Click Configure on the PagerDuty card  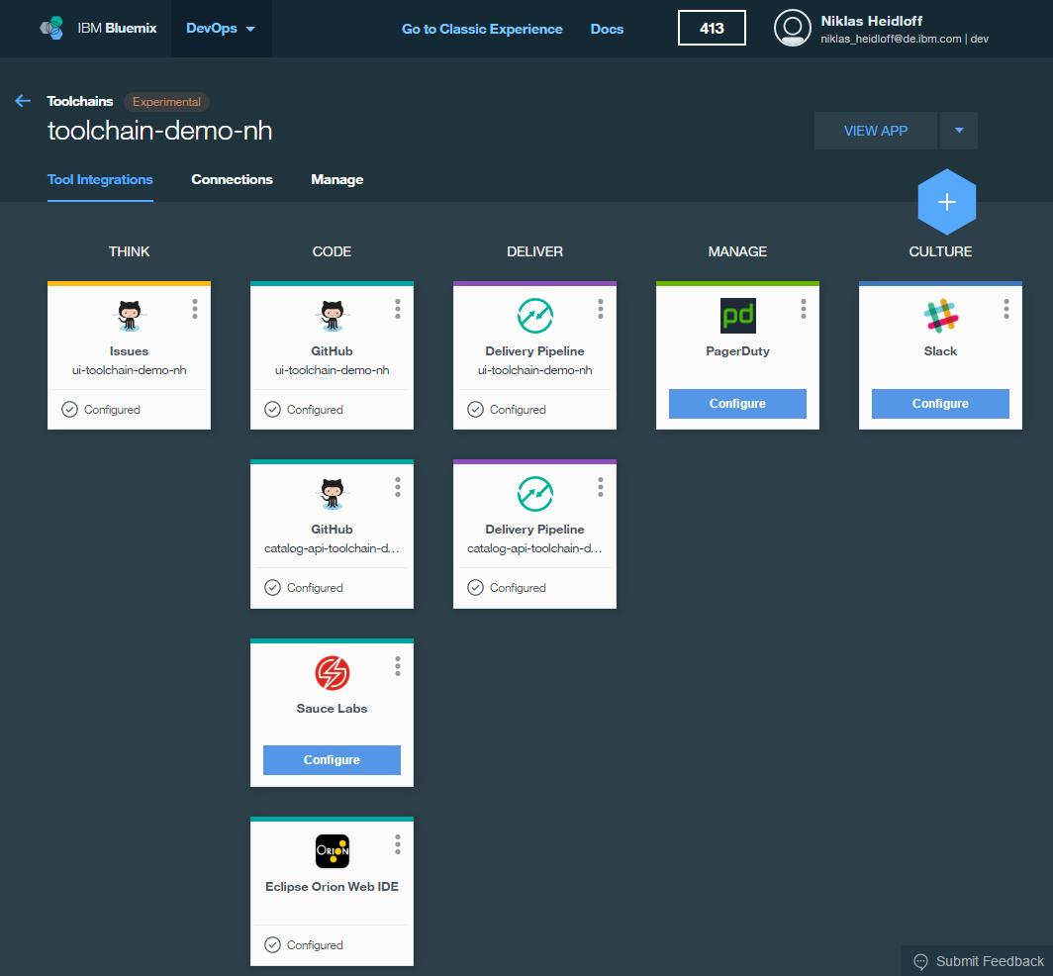737,404
